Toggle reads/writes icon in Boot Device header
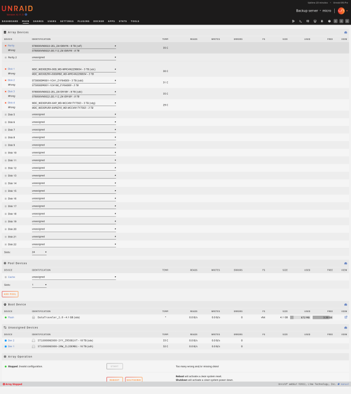 [345, 305]
